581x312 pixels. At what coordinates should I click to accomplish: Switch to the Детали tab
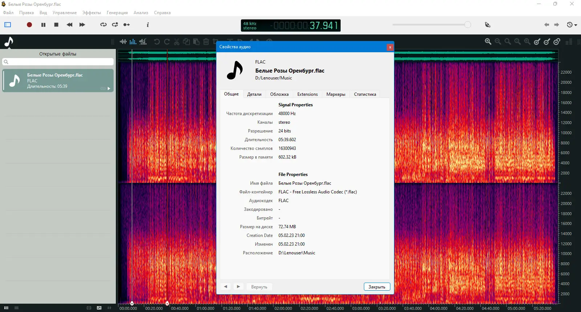coord(254,94)
